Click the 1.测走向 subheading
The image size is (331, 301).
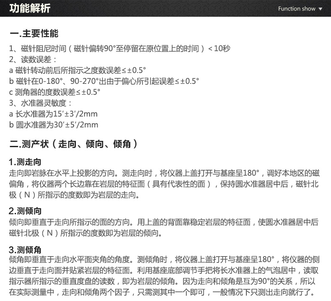25,162
